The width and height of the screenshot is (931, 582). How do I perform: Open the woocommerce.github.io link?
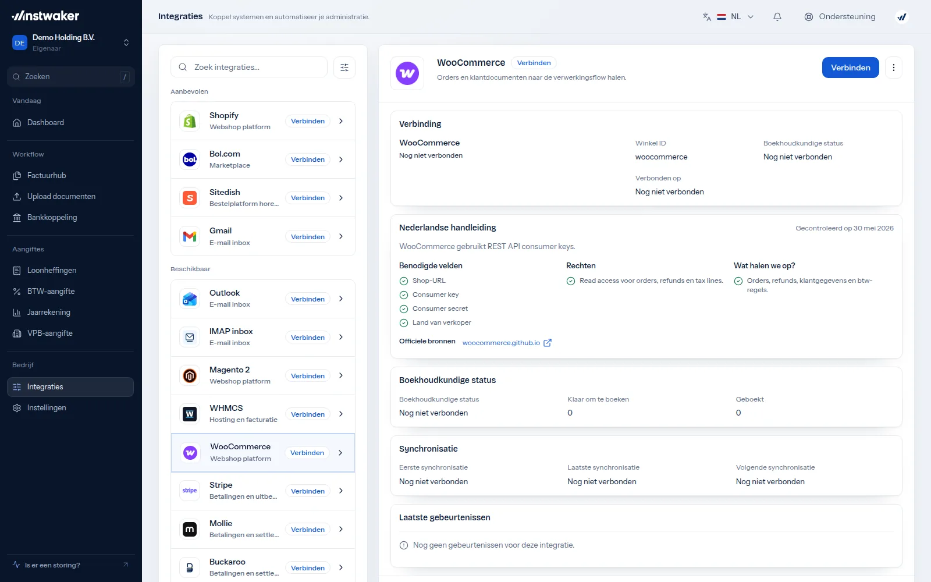[501, 343]
